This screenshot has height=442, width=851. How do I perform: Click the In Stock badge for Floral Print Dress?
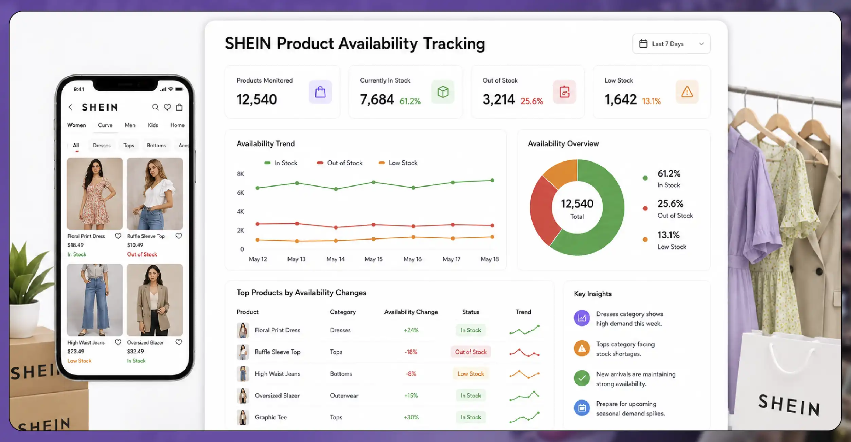point(471,330)
